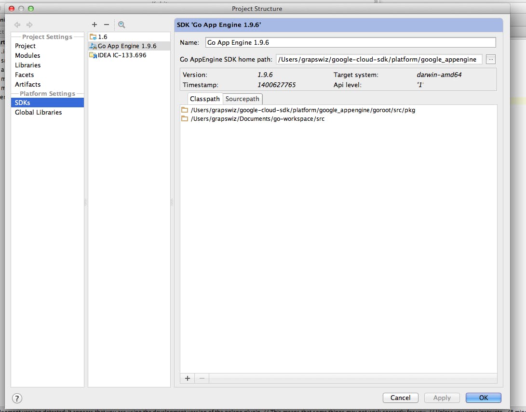Image resolution: width=526 pixels, height=412 pixels.
Task: Switch to the Sourcepath tab
Action: tap(242, 99)
